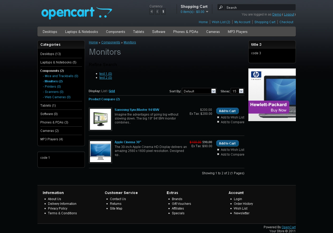This screenshot has height=233, width=333.
Task: Expand the shopping cart dropdown arrow
Action: pos(207,12)
